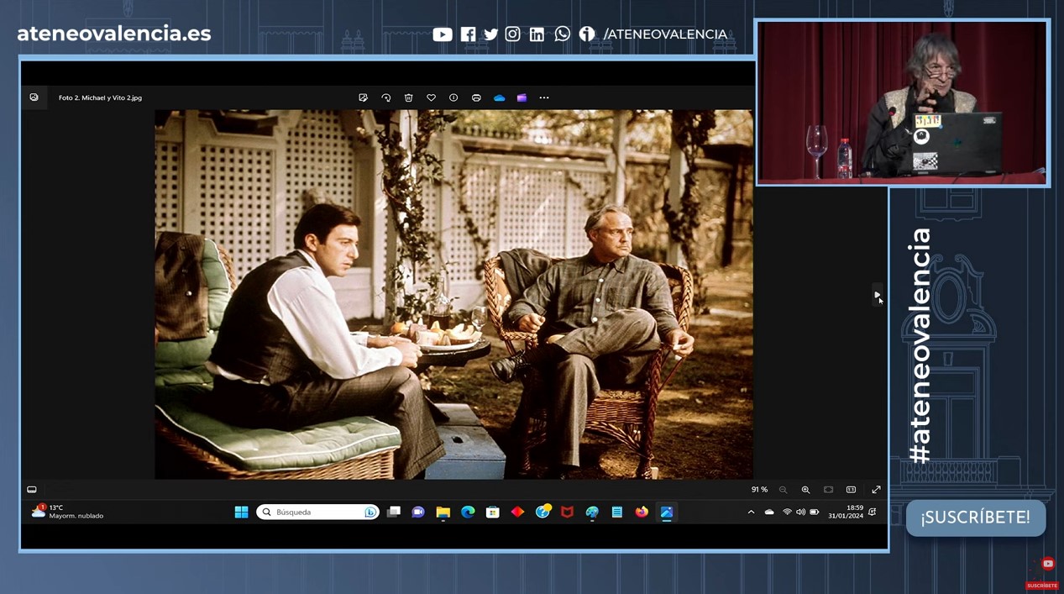Click the zoom in magnifier
This screenshot has width=1064, height=594.
point(805,490)
